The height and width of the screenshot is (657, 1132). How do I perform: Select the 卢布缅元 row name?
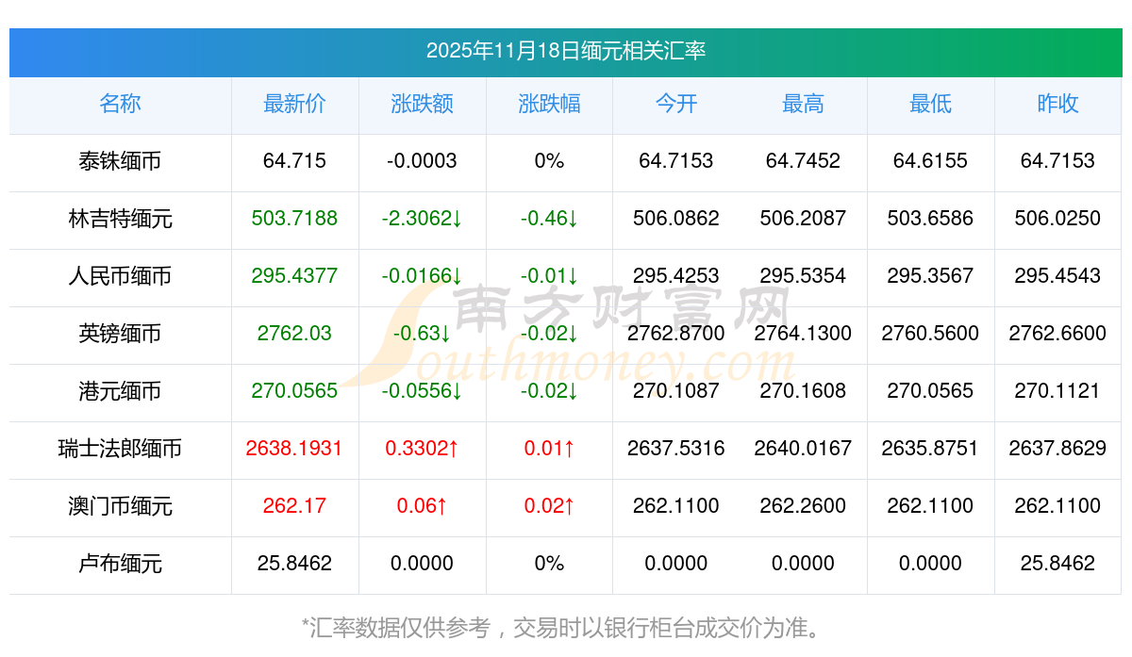tap(120, 564)
